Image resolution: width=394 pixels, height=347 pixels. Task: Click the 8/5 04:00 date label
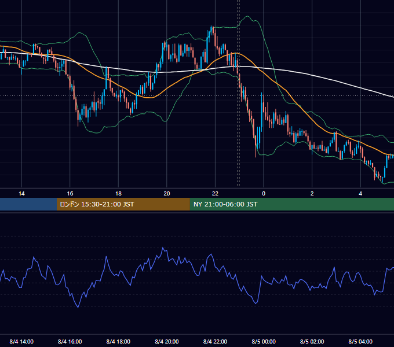(360, 341)
